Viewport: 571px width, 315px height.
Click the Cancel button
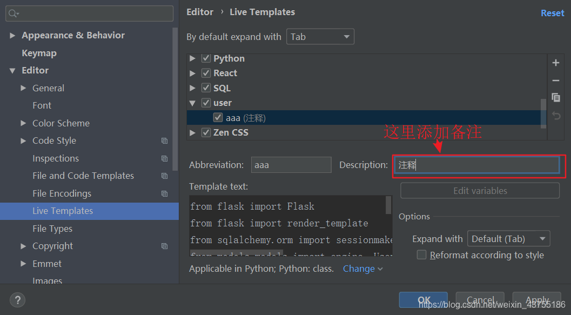tap(480, 300)
